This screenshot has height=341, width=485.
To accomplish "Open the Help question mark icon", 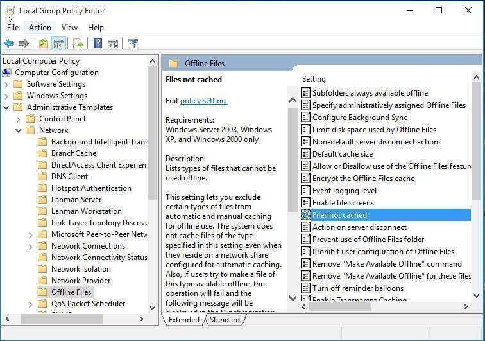I will (98, 43).
